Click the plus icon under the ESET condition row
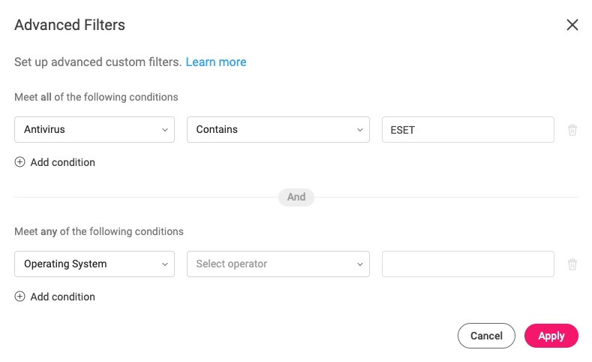This screenshot has height=362, width=592. tap(20, 162)
